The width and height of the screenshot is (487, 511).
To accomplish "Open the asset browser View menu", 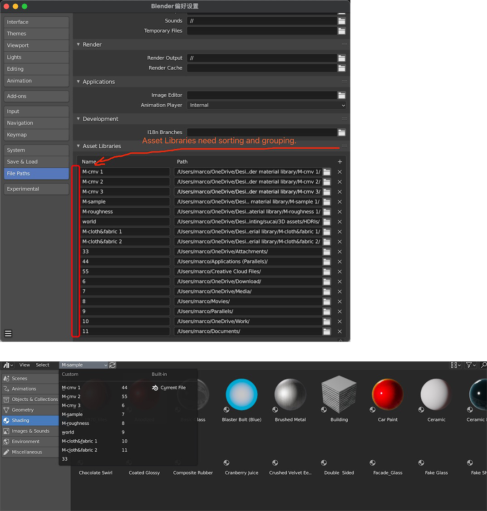I will (x=25, y=365).
